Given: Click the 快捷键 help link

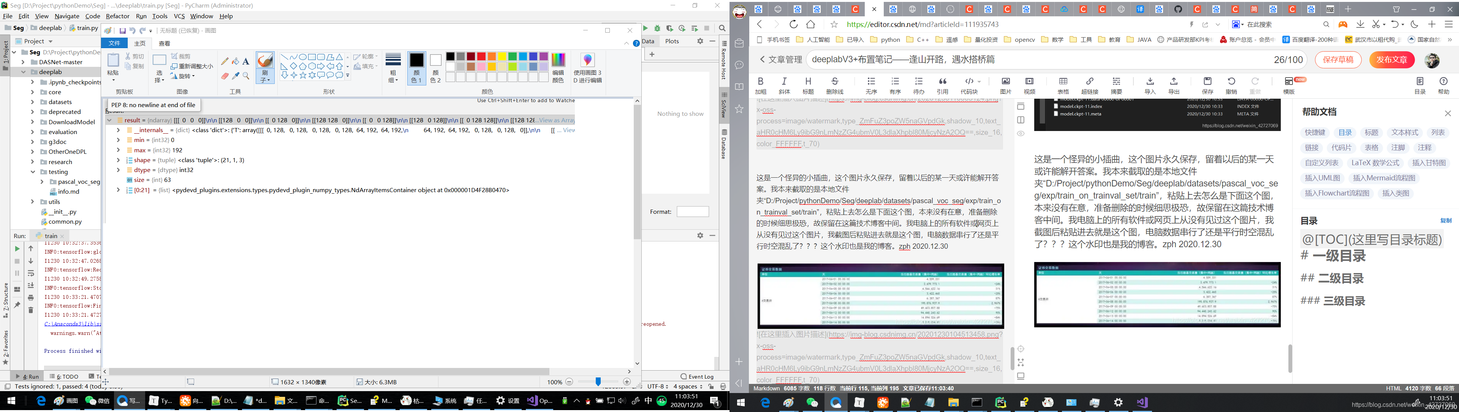Looking at the screenshot, I should [x=1315, y=133].
